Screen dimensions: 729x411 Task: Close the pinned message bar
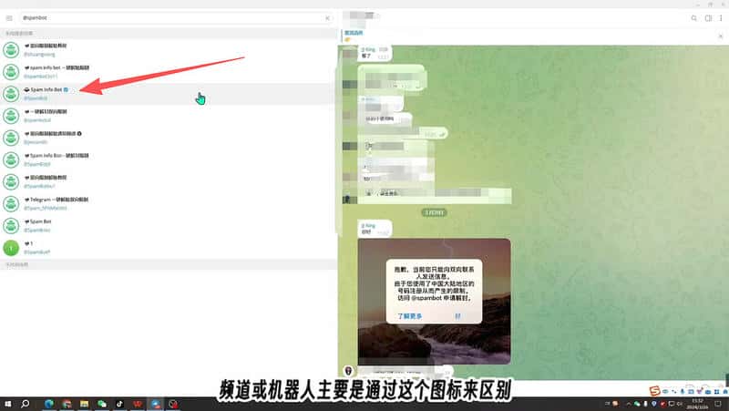721,36
